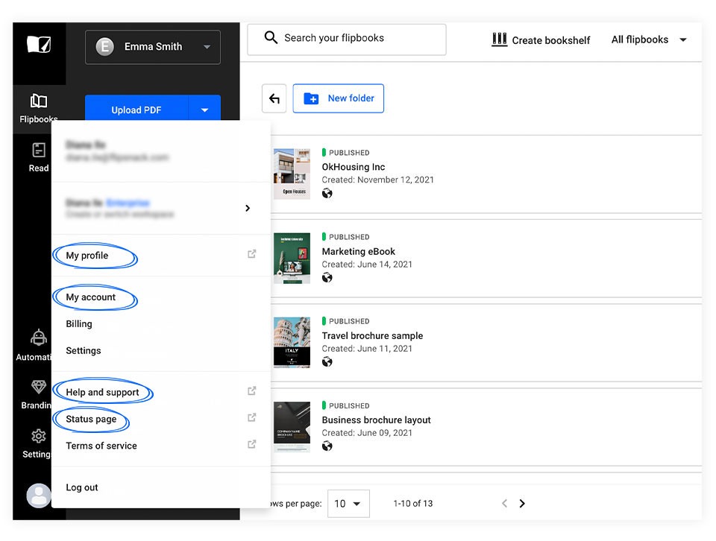
Task: Click the Search your flipbooks field
Action: pyautogui.click(x=347, y=39)
